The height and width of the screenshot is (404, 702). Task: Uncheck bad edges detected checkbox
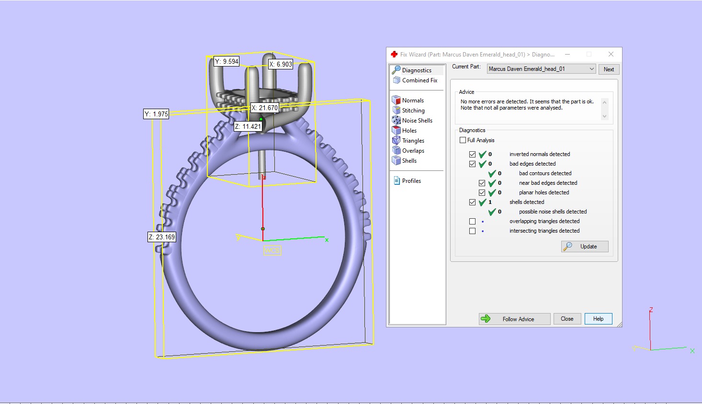pos(473,164)
